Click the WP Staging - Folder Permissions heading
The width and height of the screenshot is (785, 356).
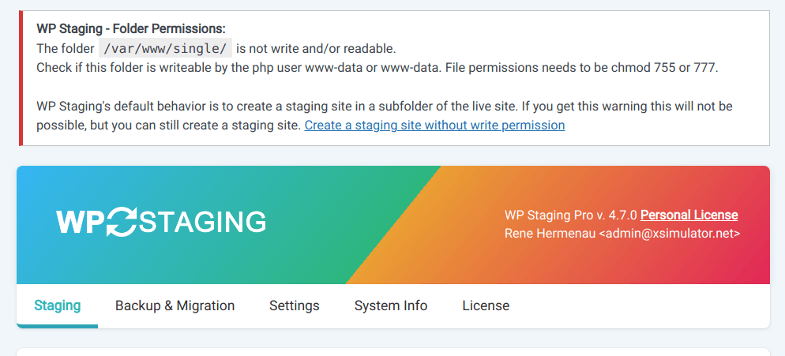(x=131, y=28)
